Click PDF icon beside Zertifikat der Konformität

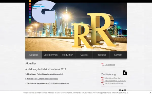click(103, 83)
